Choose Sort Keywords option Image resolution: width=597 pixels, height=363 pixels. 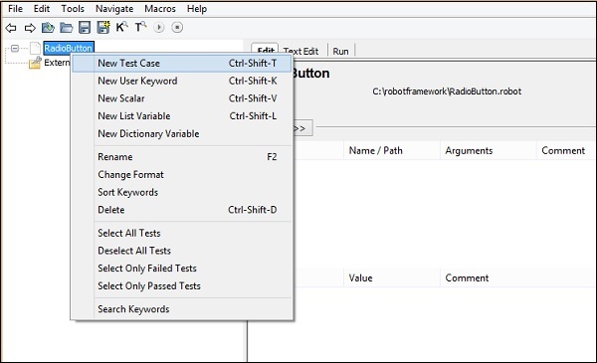[182, 192]
